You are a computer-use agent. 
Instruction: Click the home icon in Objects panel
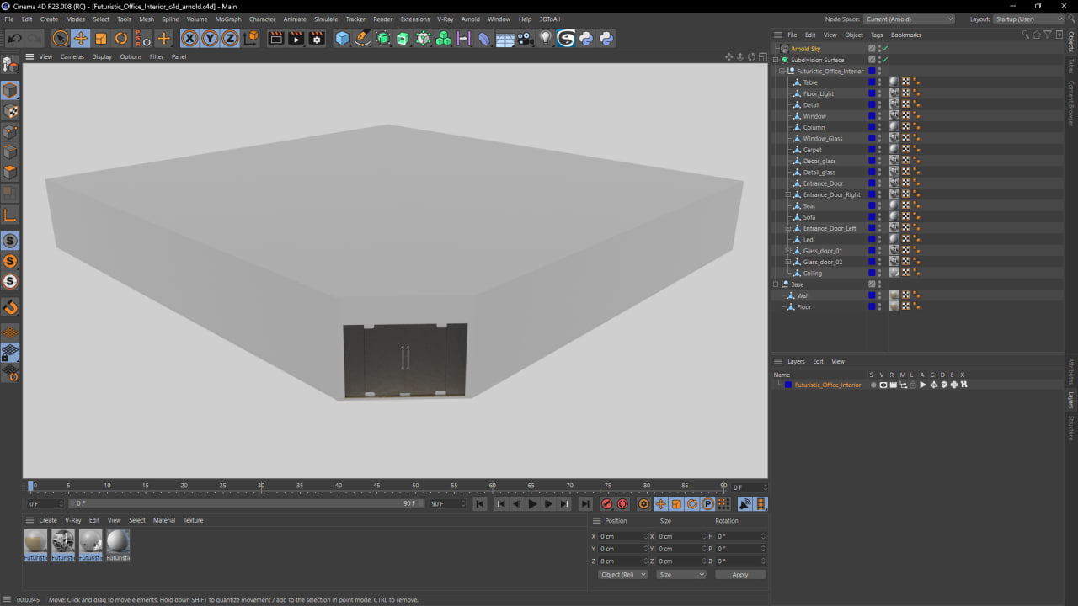[x=1037, y=35]
